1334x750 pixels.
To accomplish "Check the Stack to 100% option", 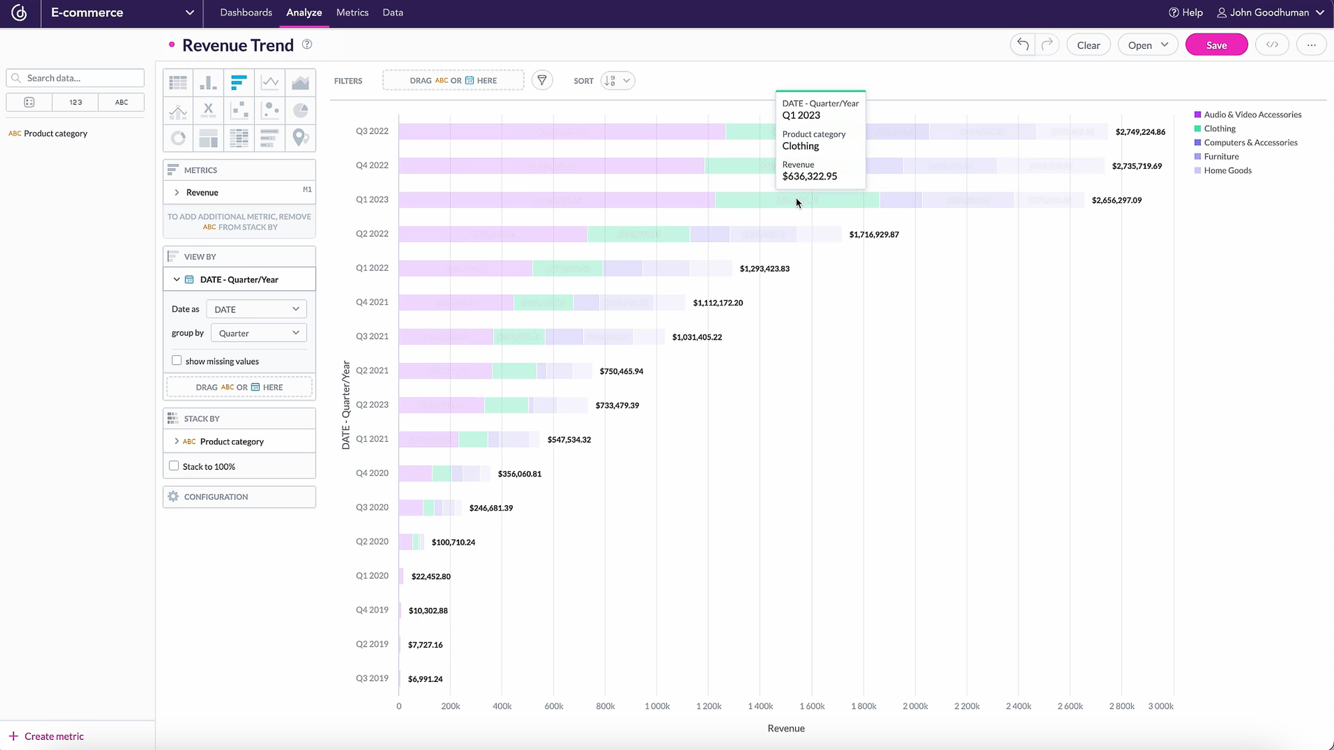I will (x=174, y=466).
